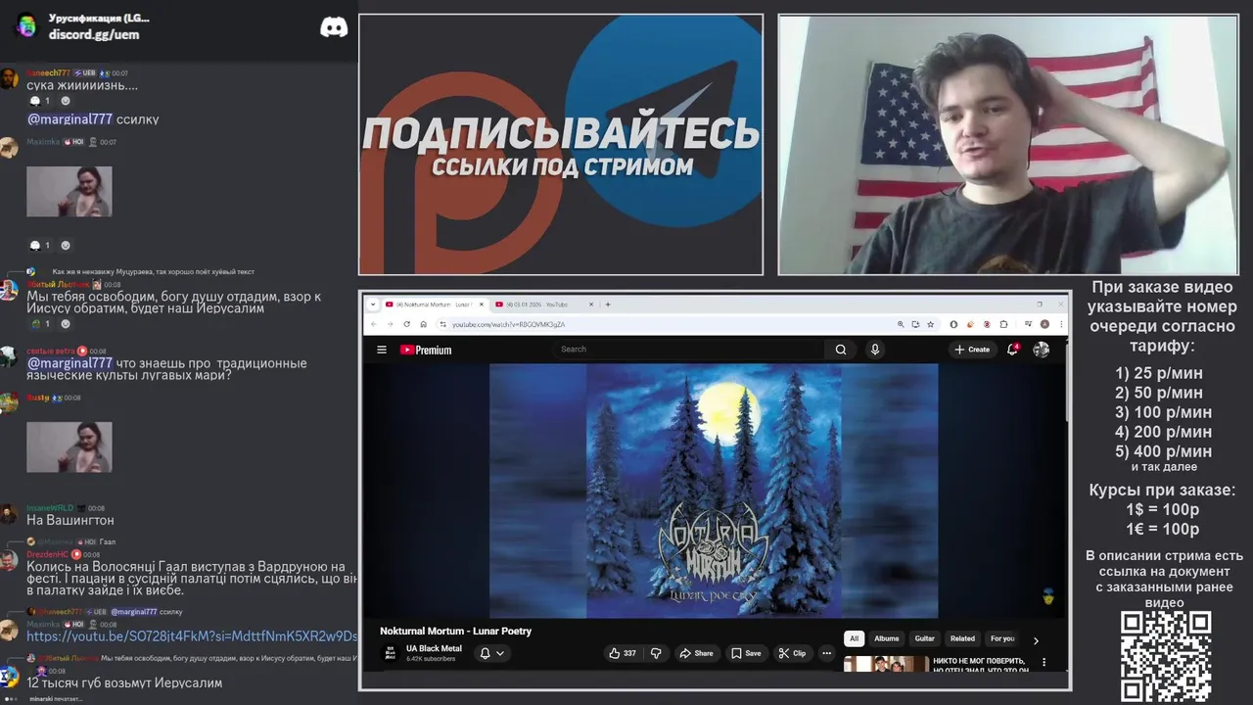
Task: Share the Lunar Poetry video
Action: tap(697, 653)
